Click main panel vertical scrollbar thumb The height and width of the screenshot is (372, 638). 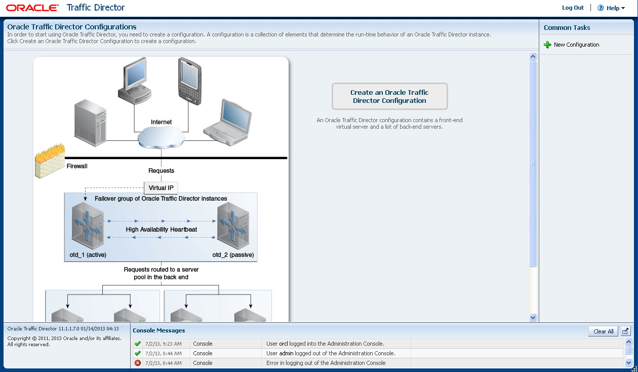[533, 164]
